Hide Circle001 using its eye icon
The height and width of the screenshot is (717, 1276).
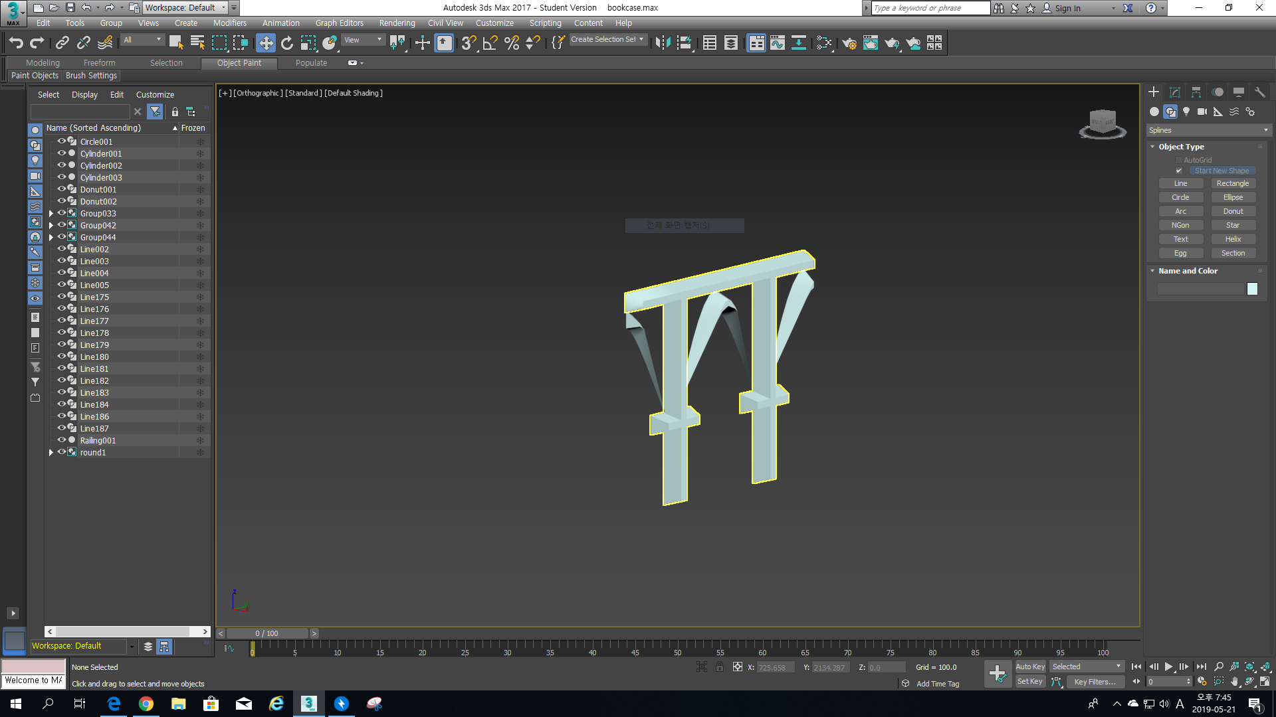tap(61, 141)
